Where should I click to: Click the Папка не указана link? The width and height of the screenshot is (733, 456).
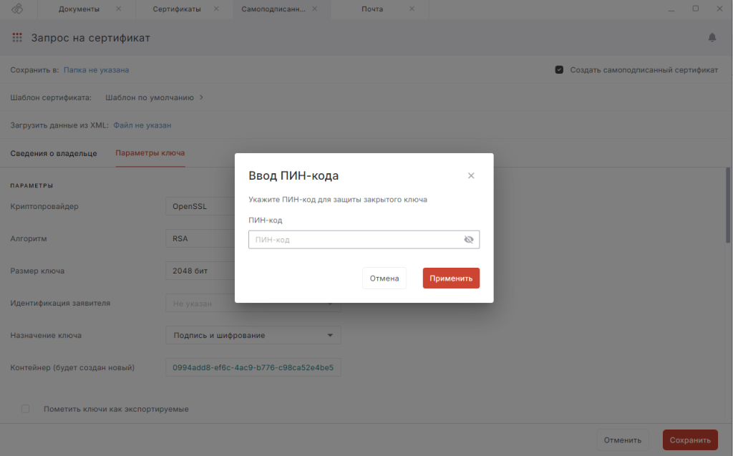tap(97, 69)
